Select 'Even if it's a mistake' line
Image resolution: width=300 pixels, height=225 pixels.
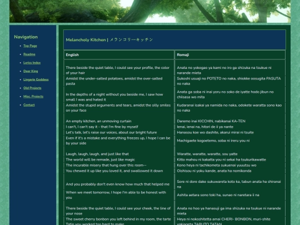click(x=118, y=141)
